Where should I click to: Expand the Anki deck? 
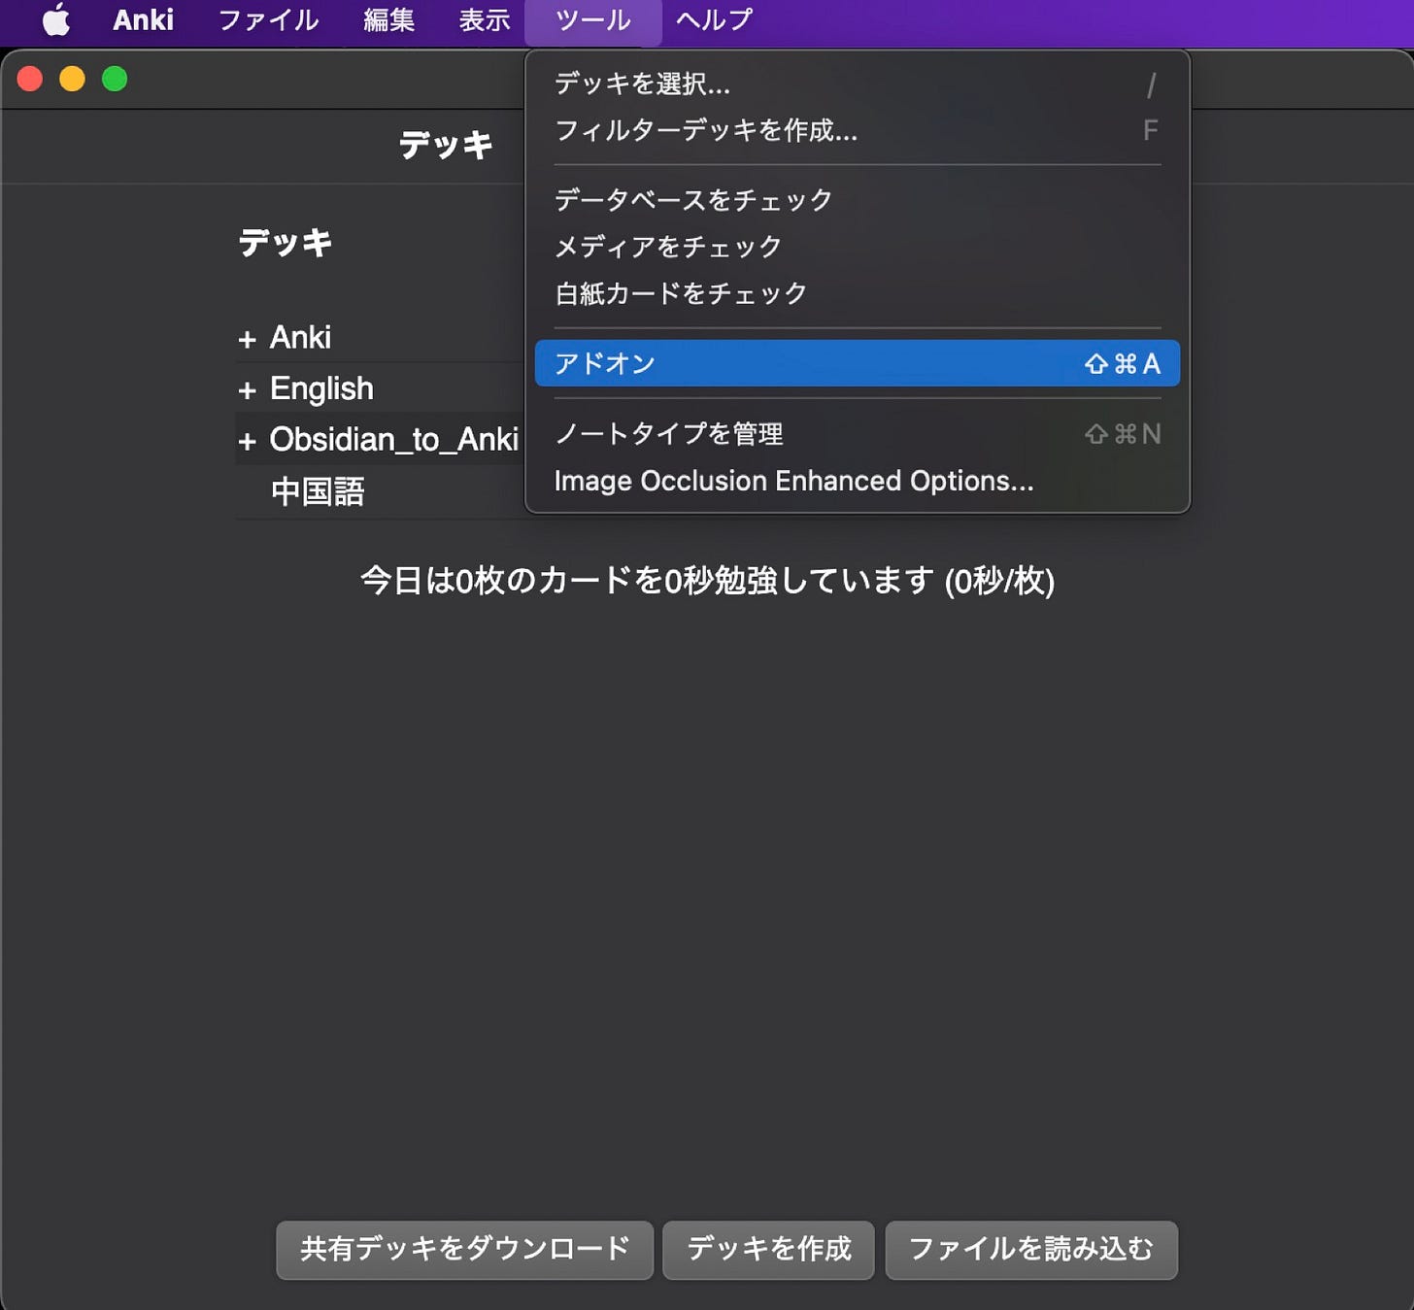248,339
